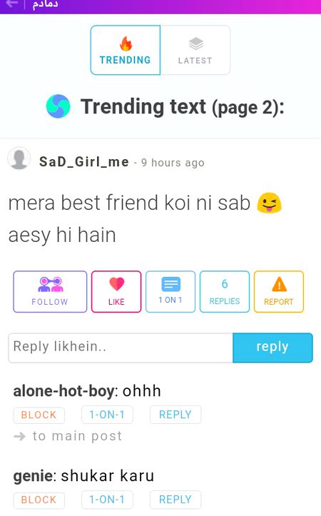
Task: Block alone-hot-boy
Action: [39, 415]
